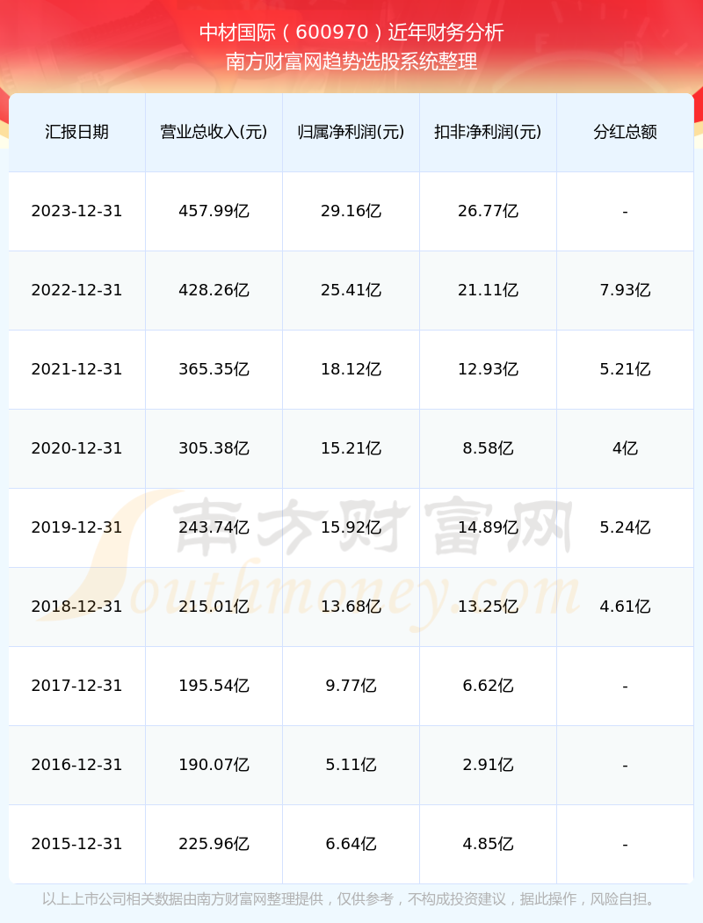Select the 2015-12-31 date cell
This screenshot has width=703, height=923.
coord(77,844)
